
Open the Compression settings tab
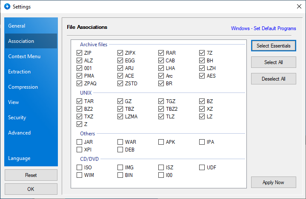pos(31,87)
